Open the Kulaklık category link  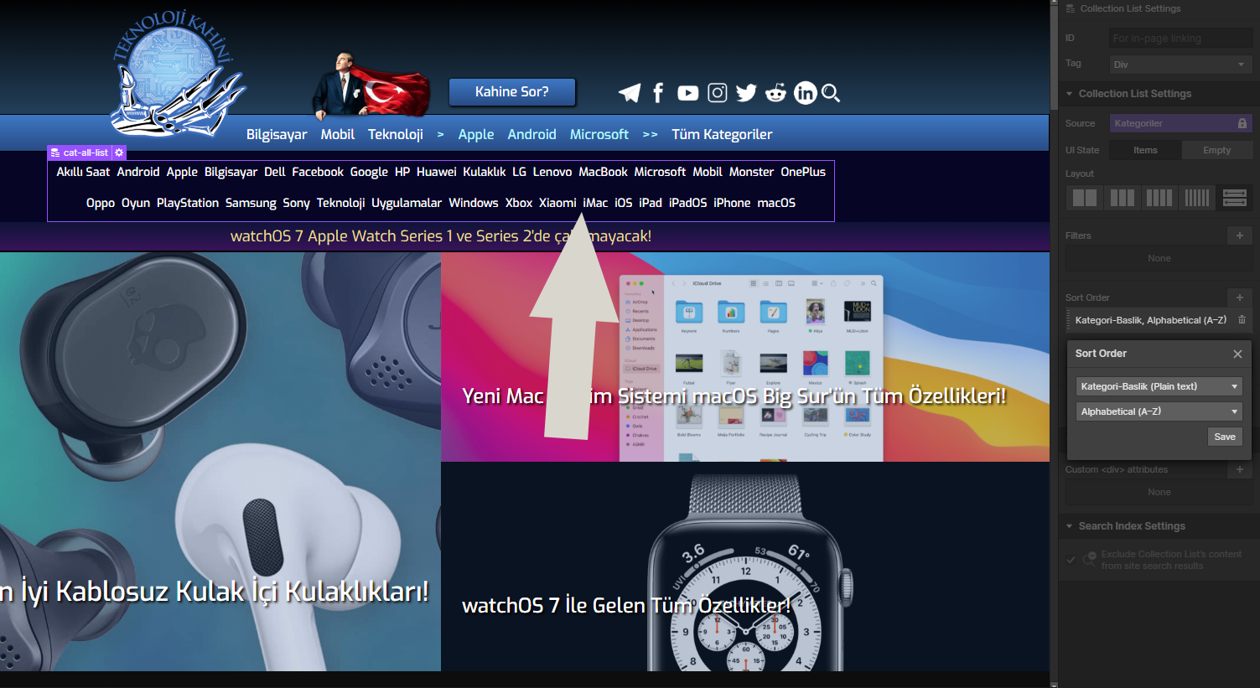485,172
